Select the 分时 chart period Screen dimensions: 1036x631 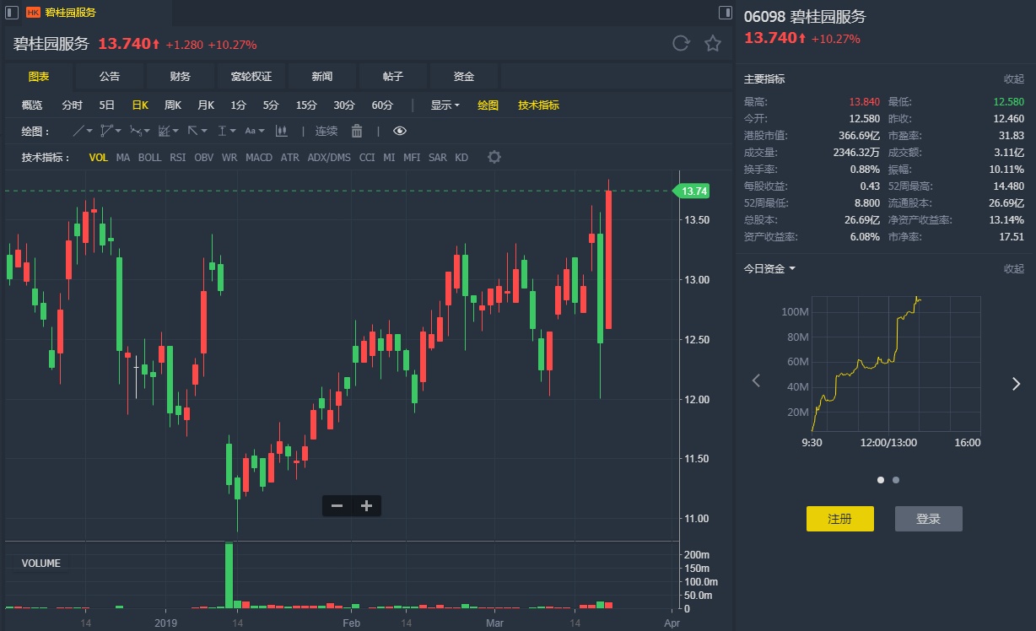pyautogui.click(x=73, y=105)
